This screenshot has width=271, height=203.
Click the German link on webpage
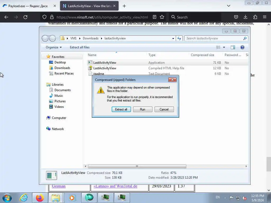click(x=58, y=186)
